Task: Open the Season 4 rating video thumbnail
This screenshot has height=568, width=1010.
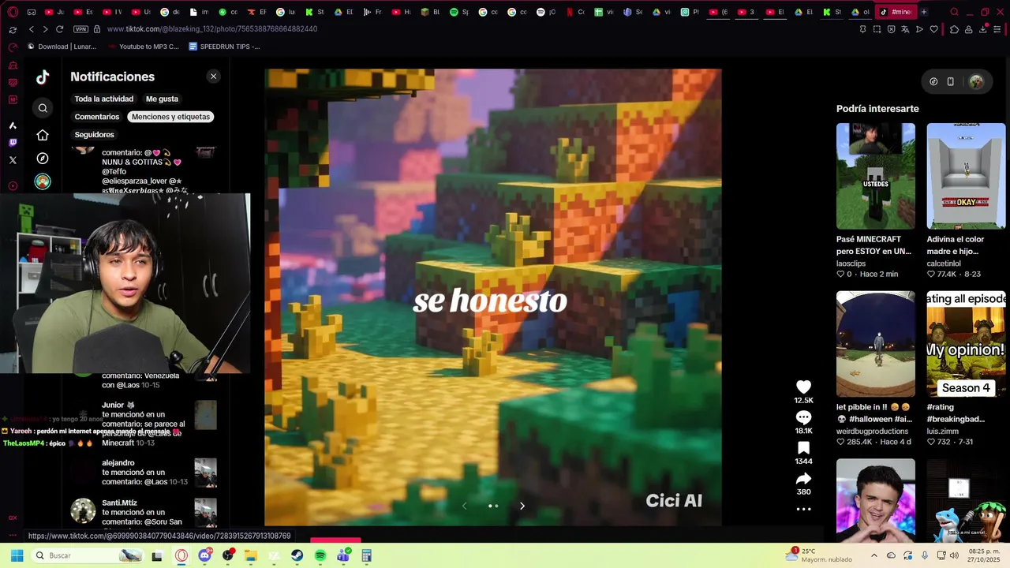Action: pyautogui.click(x=966, y=344)
